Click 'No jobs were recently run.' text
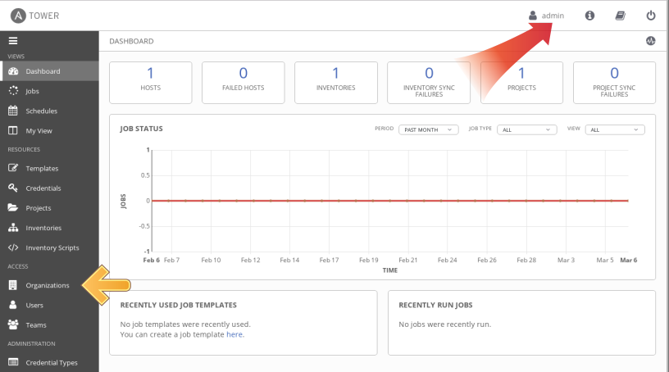Image resolution: width=669 pixels, height=372 pixels. [445, 324]
